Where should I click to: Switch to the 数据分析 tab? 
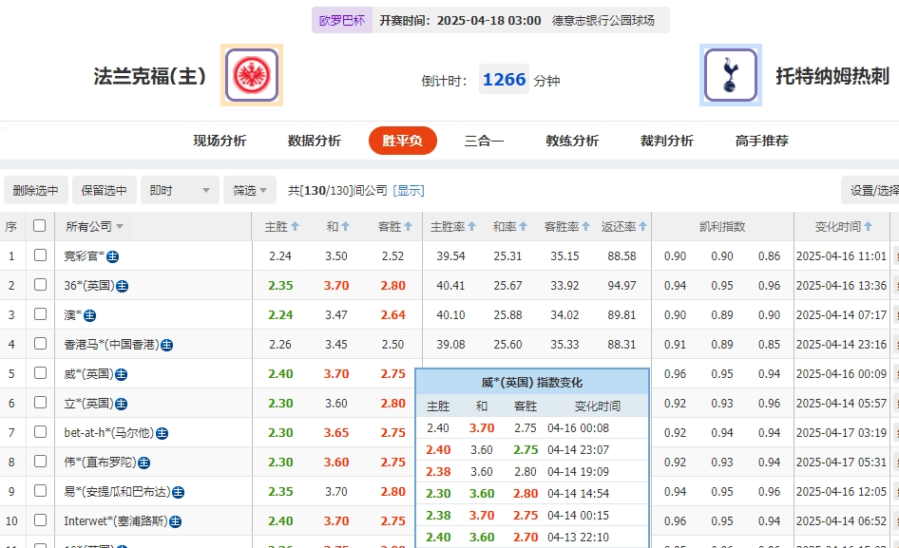[311, 140]
